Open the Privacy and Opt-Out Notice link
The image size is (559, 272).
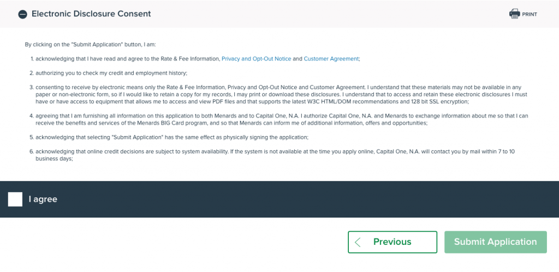[x=257, y=59]
